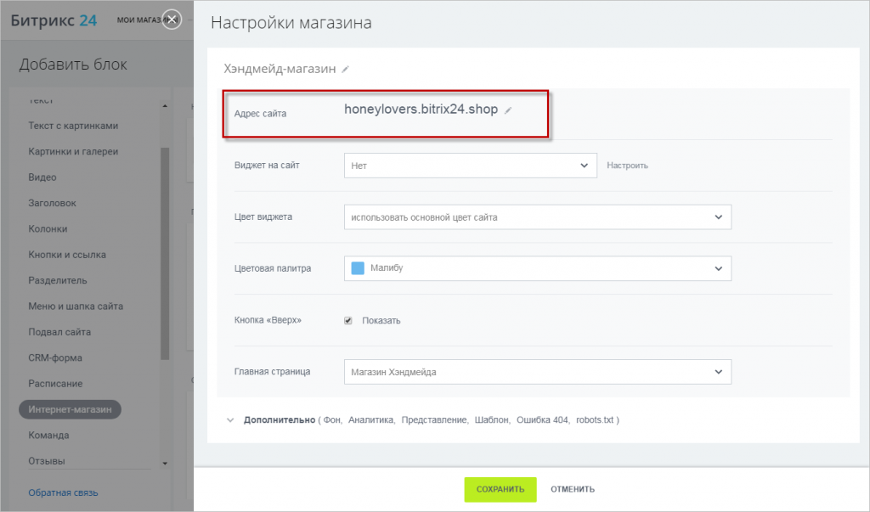Image resolution: width=870 pixels, height=512 pixels.
Task: Select Расписание block category
Action: pos(55,383)
